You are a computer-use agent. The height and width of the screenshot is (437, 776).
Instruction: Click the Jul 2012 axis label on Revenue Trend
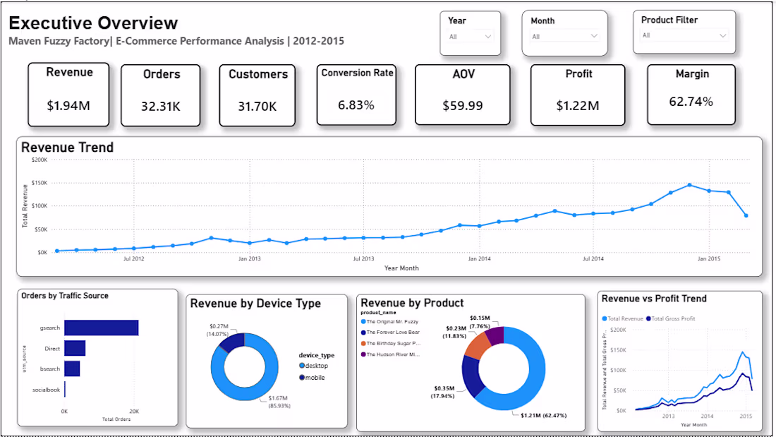pos(133,258)
